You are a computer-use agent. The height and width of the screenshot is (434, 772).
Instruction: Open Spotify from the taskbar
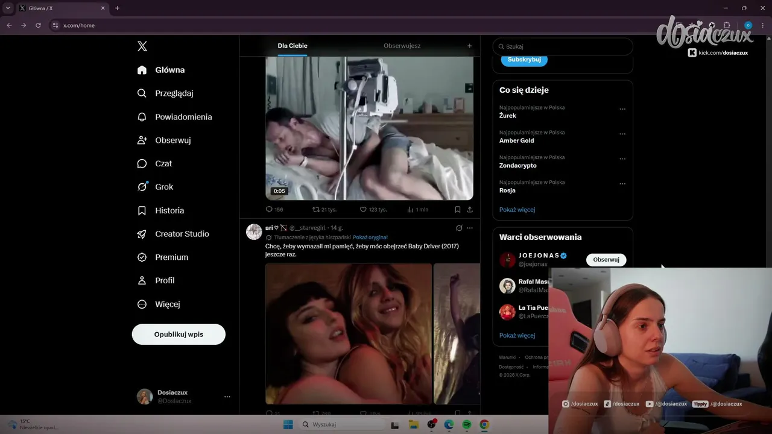pos(466,425)
